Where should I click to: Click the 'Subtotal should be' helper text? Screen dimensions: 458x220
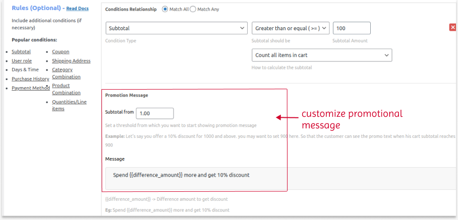coord(271,41)
